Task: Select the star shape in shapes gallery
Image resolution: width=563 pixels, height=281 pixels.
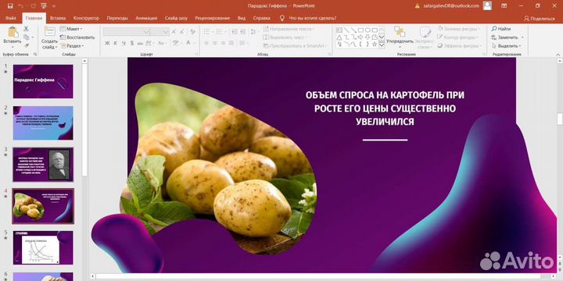Action: (x=375, y=44)
